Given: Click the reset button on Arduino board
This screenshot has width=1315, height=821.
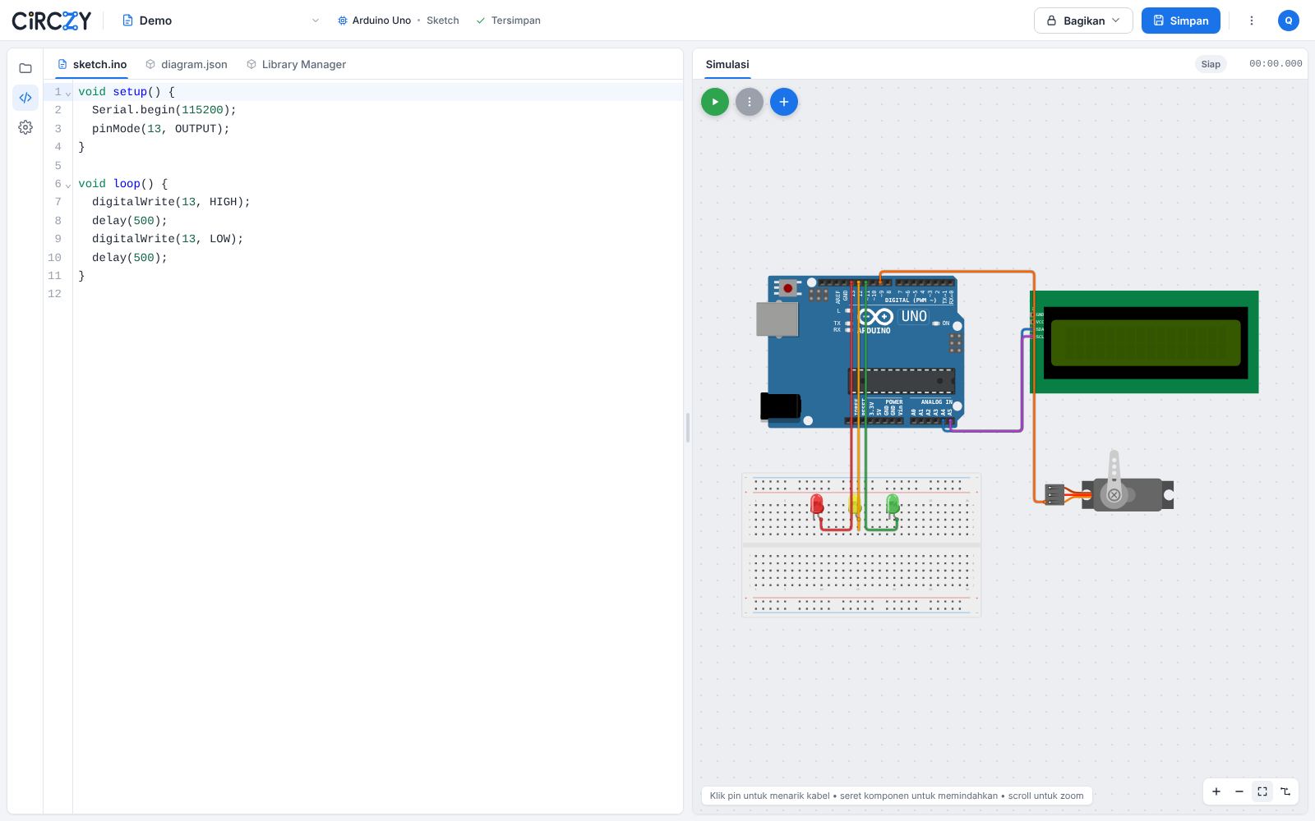Looking at the screenshot, I should click(787, 288).
